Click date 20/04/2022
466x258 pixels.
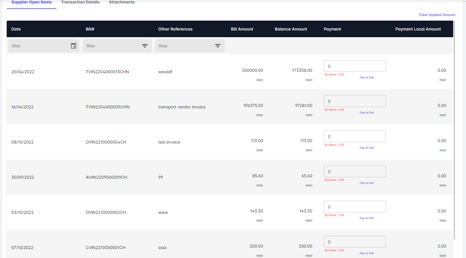pyautogui.click(x=23, y=72)
